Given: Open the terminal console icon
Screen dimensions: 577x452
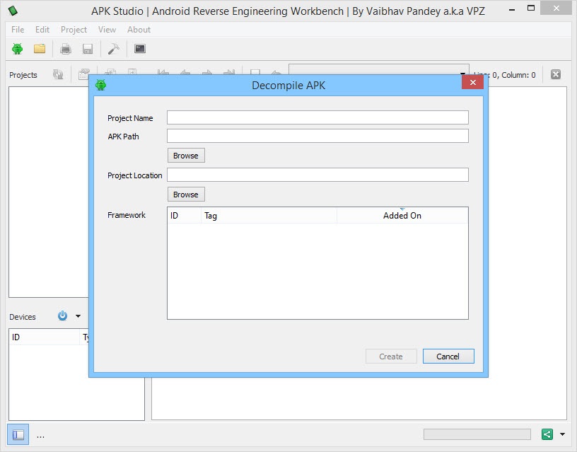Looking at the screenshot, I should click(140, 49).
